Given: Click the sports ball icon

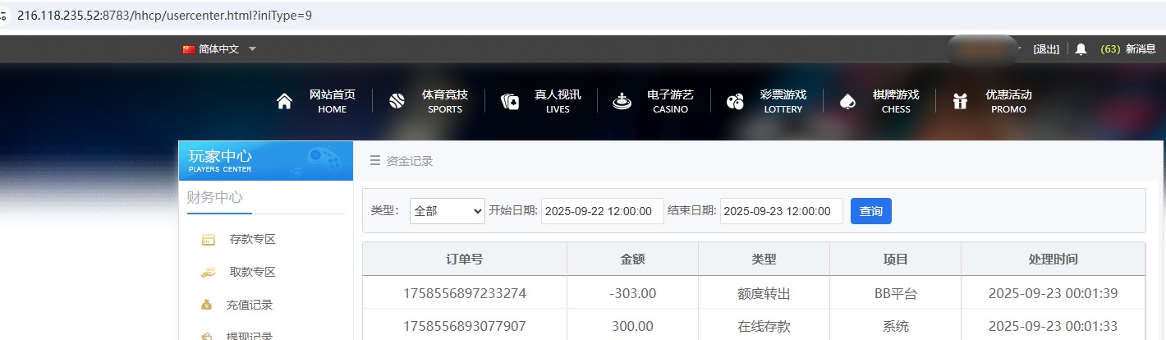Looking at the screenshot, I should pos(397,101).
